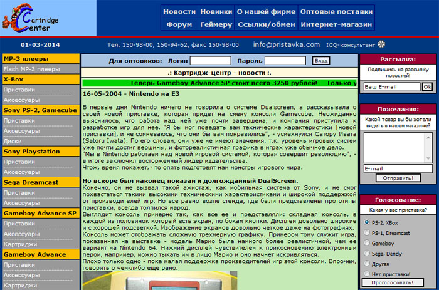Open О нашей фирме page

coord(266,11)
